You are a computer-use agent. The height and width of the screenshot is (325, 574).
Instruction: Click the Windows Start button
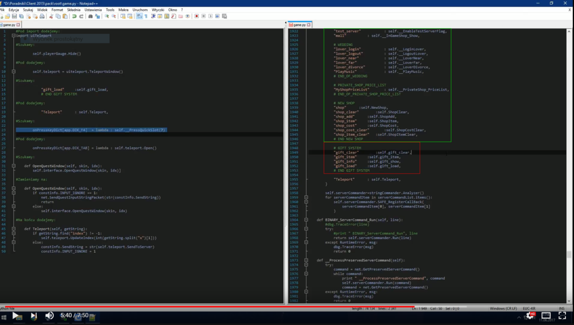(3, 318)
